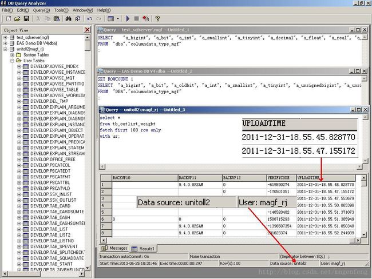Viewport: 372px width, 279px height.
Task: Click table icon of DEVELOP.SSX_OUTLIST
Action: (x=26, y=200)
